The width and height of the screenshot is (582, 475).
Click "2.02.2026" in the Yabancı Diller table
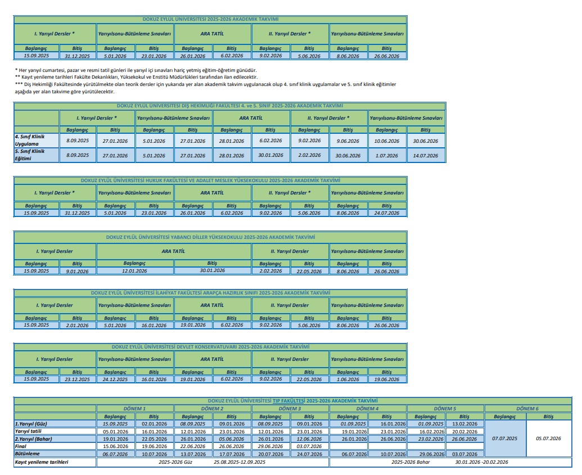270,271
